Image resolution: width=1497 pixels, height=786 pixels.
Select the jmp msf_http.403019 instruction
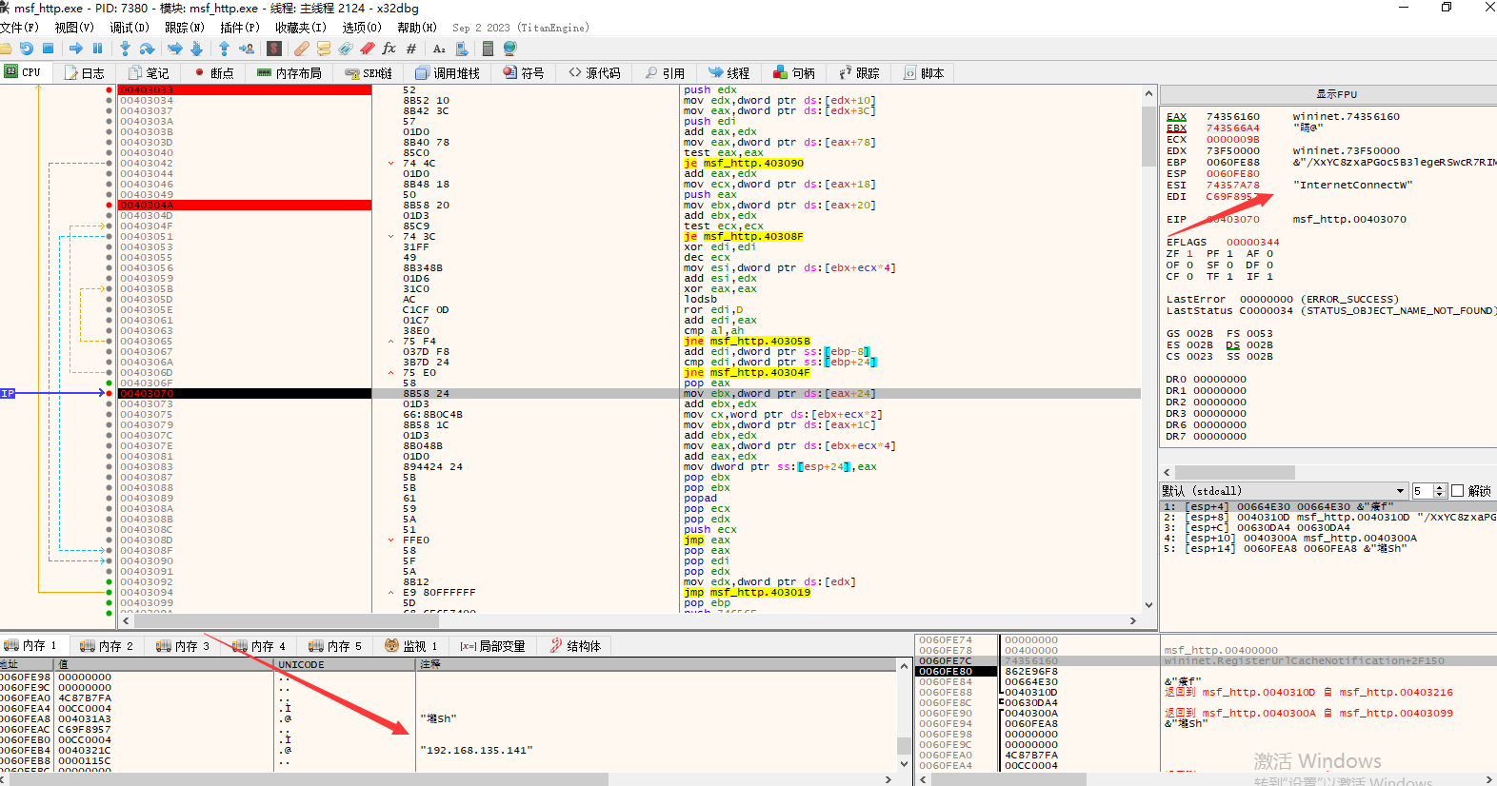747,593
